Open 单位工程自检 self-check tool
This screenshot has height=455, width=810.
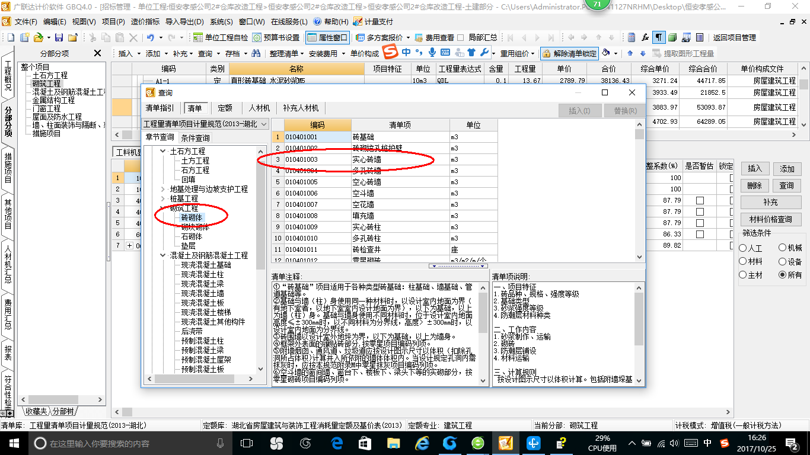[221, 37]
